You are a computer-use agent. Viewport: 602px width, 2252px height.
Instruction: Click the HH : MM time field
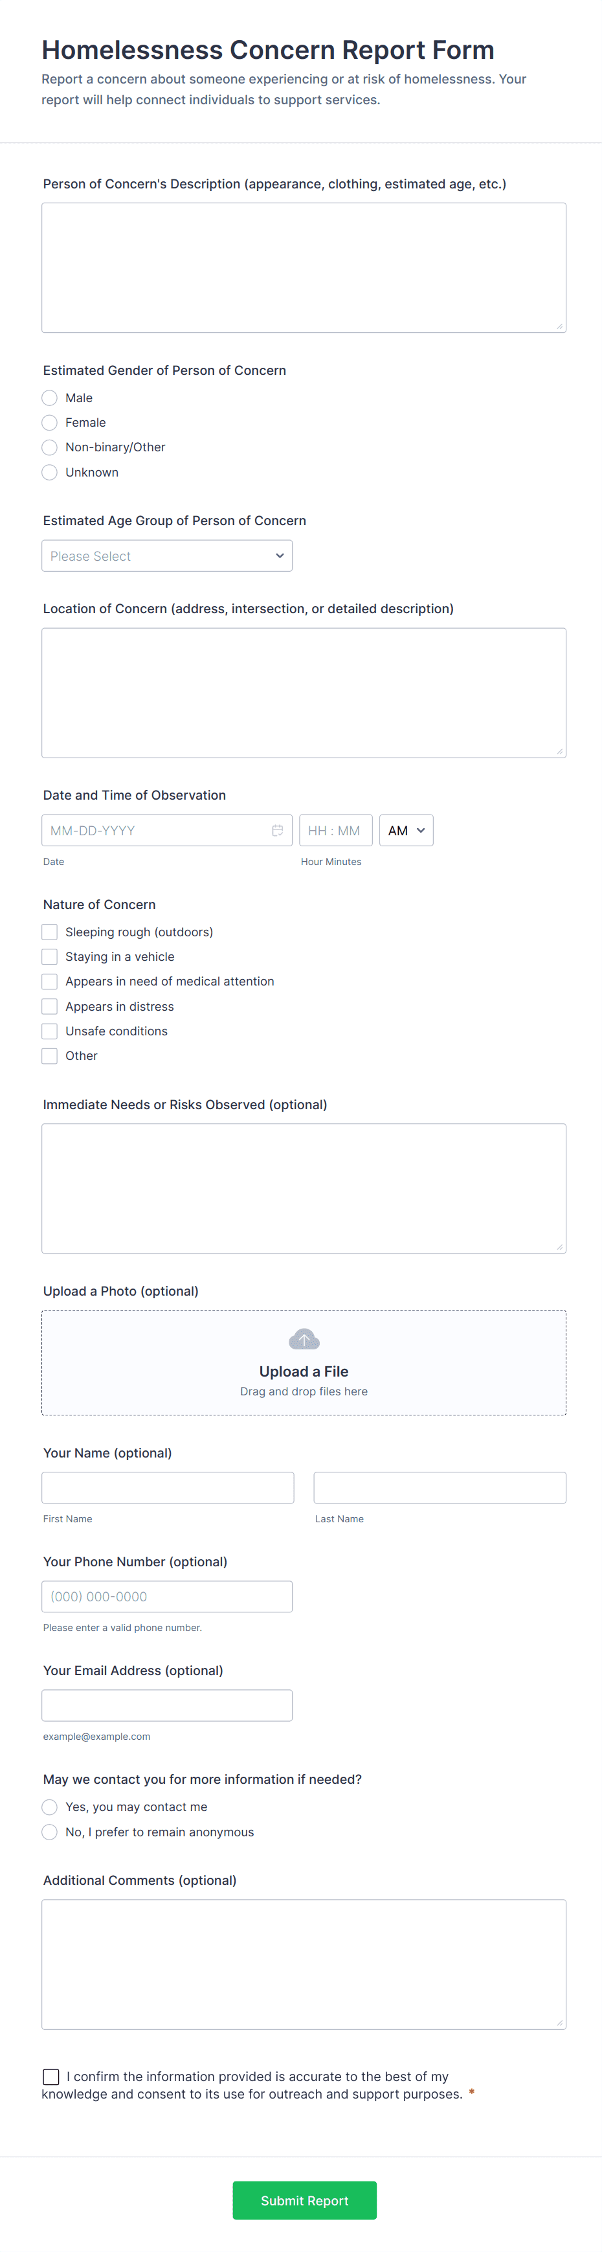pos(335,831)
